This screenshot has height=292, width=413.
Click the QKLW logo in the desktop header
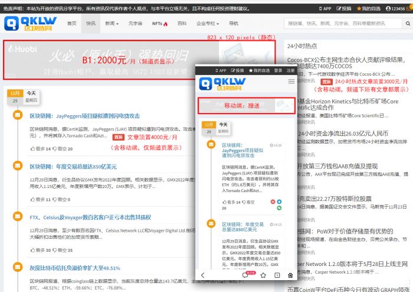click(30, 23)
